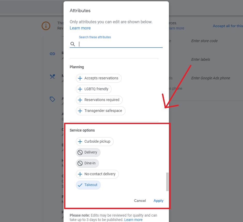The height and width of the screenshot is (222, 243).
Task: Click the dialog's vertical scrollbar thumb
Action: (x=167, y=181)
